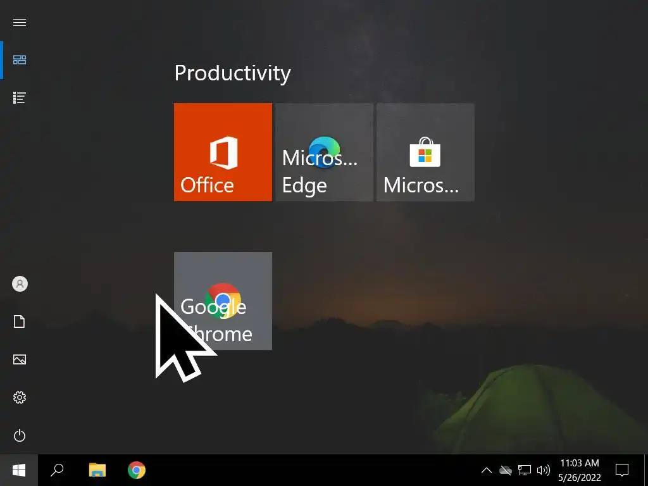648x486 pixels.
Task: Open Chrome from the taskbar
Action: [137, 470]
